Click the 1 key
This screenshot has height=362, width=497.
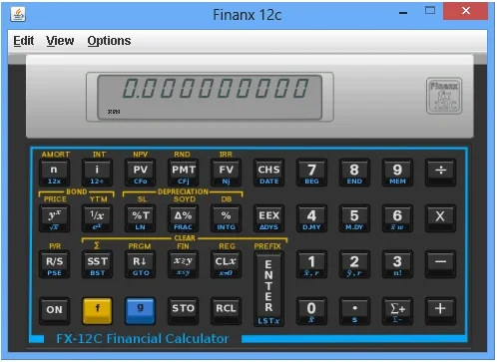pos(311,264)
